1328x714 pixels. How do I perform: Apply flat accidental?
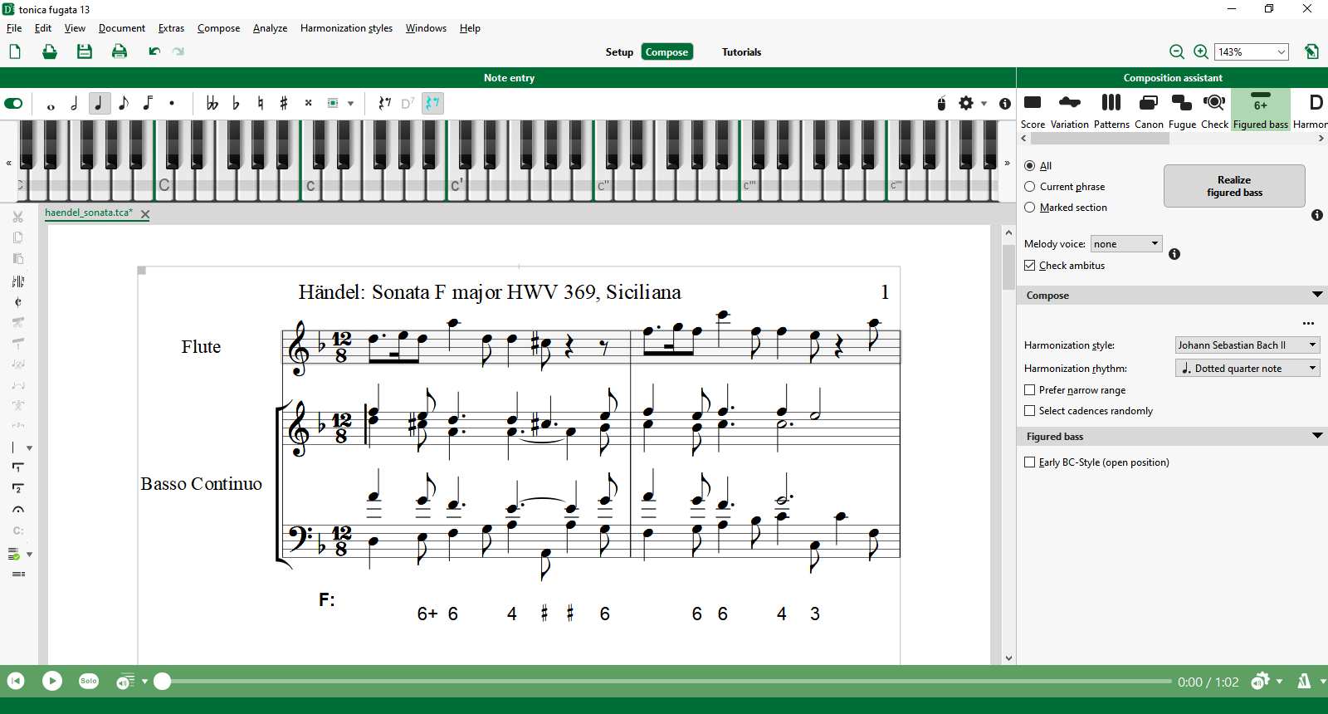[237, 104]
